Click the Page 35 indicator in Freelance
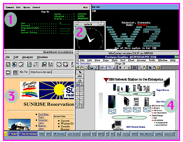 (x=120, y=64)
